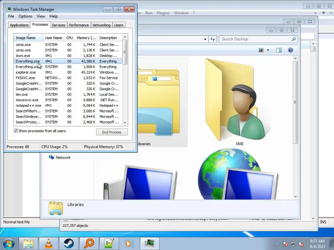Open Windows Explorer from the taskbar
Viewport: 334px width, 250px height.
(x=28, y=243)
